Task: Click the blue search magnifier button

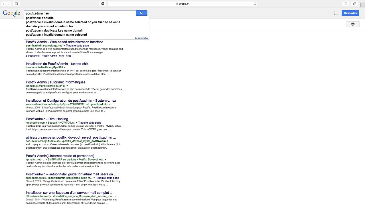Action: coord(142,13)
